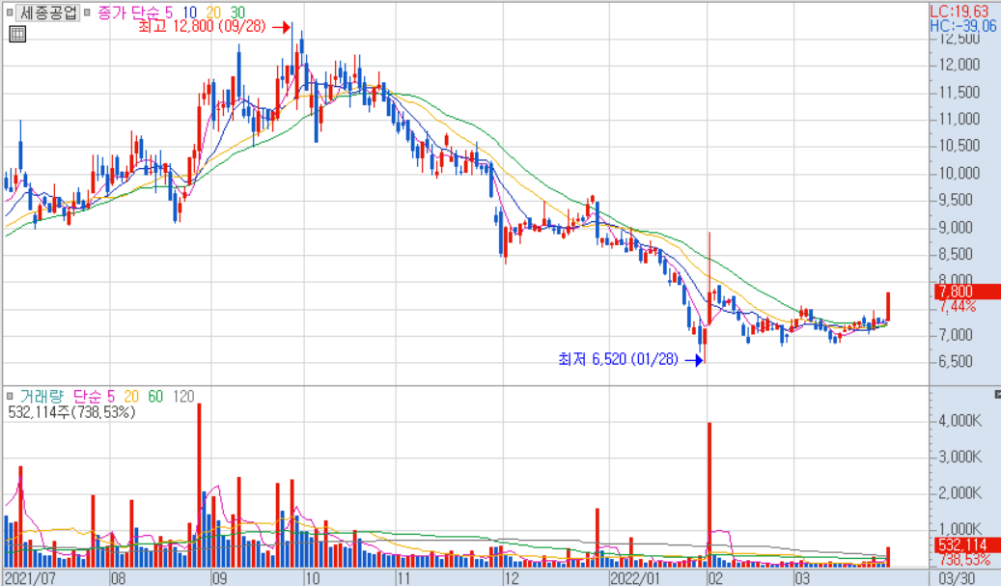Select the volume 단순 5 average label
Image resolution: width=1001 pixels, height=586 pixels.
click(94, 397)
